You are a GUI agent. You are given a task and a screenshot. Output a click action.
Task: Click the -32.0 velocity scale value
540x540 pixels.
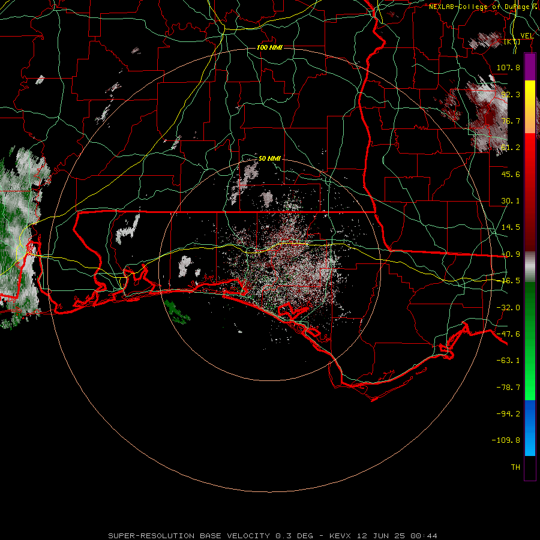click(508, 308)
